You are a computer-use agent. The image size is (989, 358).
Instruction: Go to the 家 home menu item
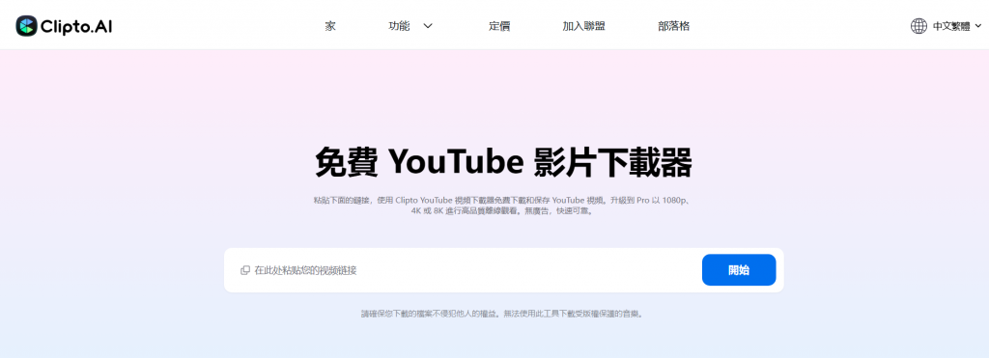pos(330,26)
